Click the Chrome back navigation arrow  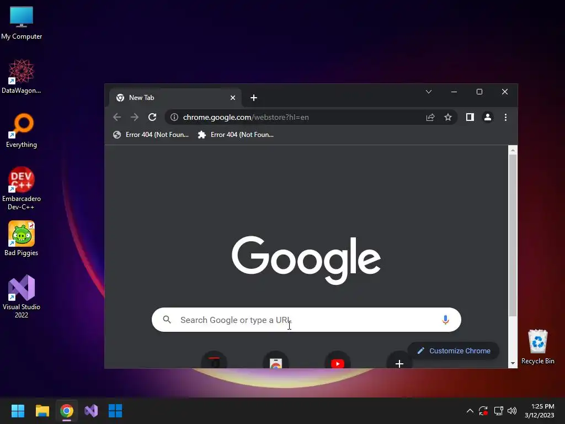point(117,117)
